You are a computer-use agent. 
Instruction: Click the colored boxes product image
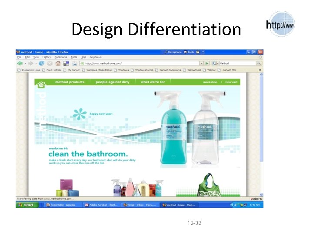point(68,188)
